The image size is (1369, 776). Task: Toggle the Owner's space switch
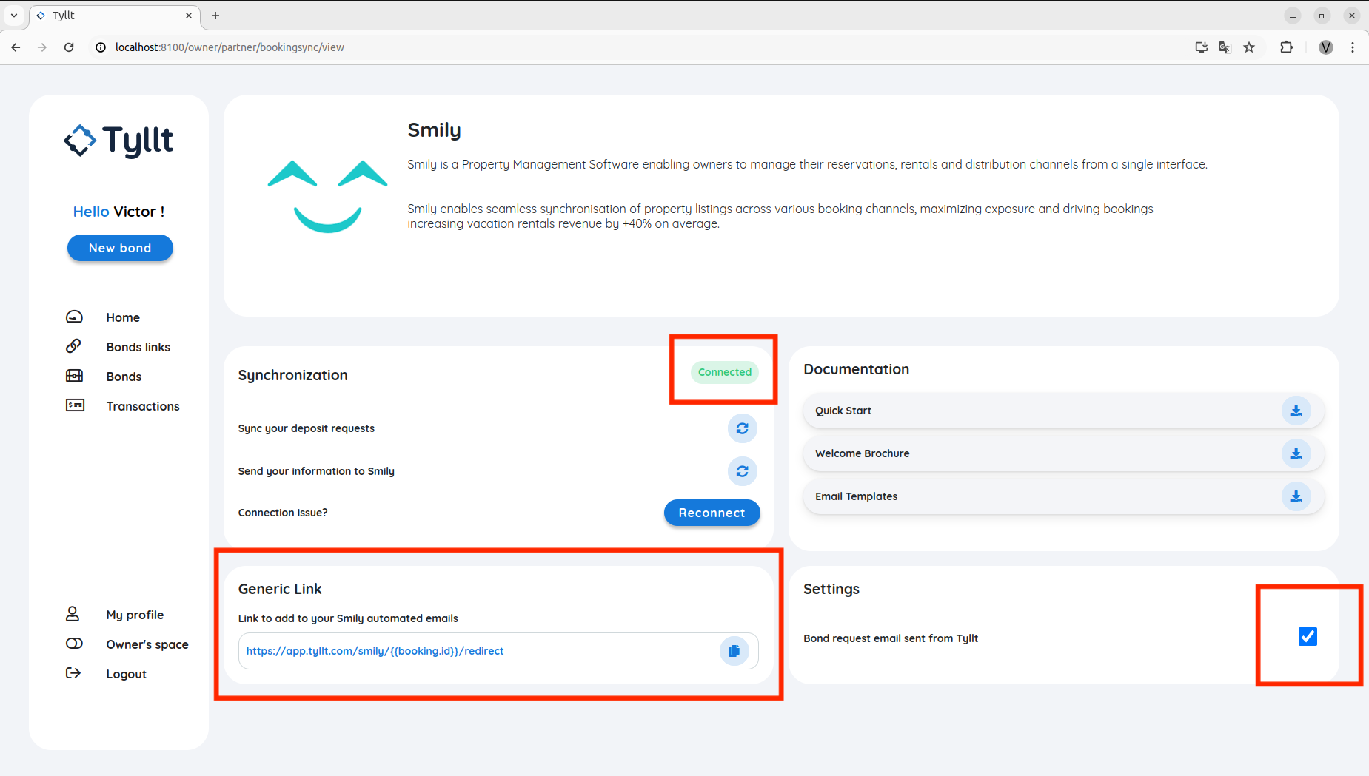click(x=75, y=644)
